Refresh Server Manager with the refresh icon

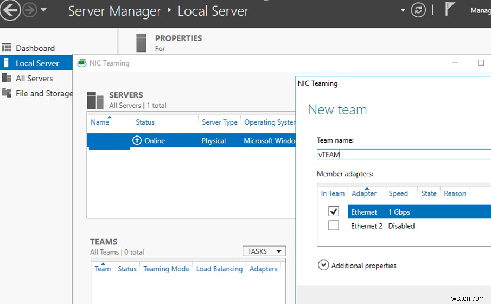[x=418, y=10]
